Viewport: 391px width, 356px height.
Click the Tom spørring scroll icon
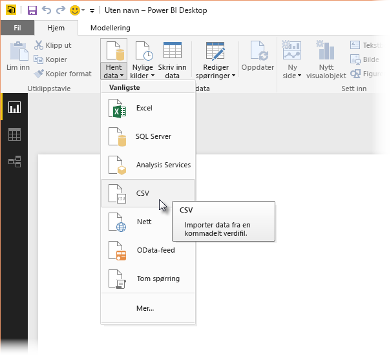(117, 279)
